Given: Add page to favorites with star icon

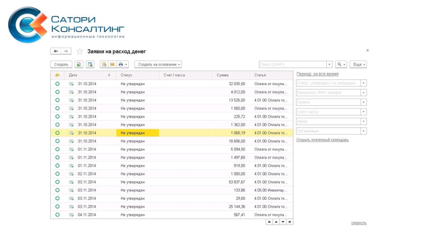Looking at the screenshot, I should coord(79,52).
